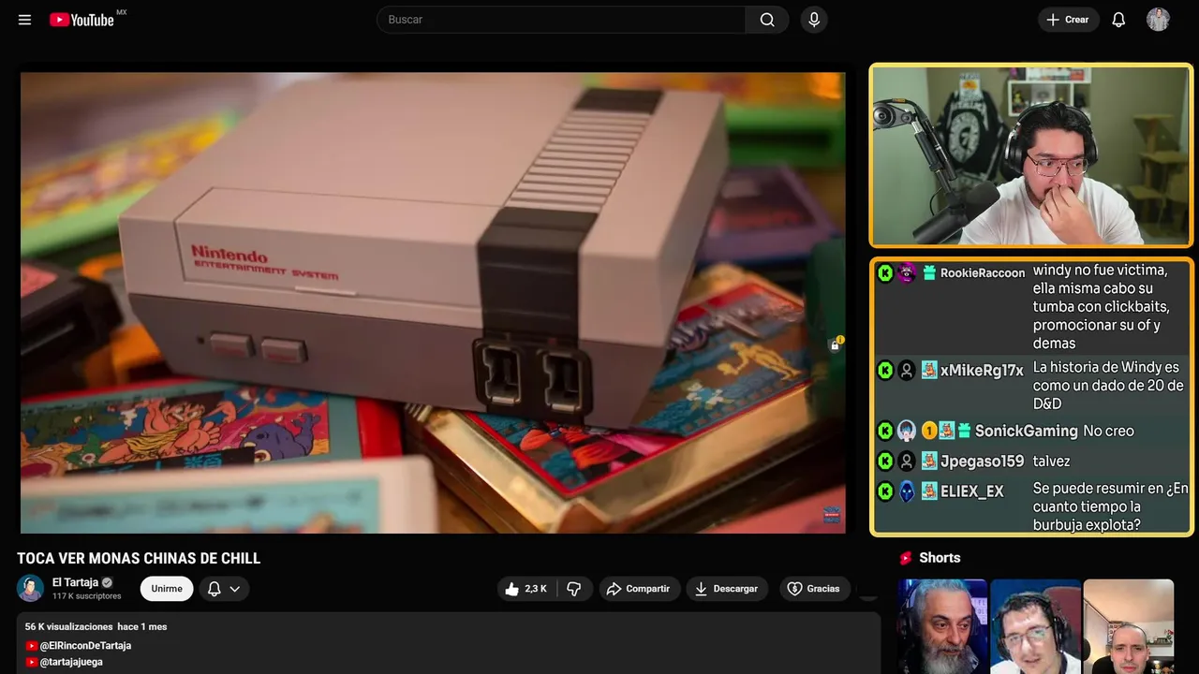Click the green K badge beside SonickGaming
1199x674 pixels.
[885, 432]
